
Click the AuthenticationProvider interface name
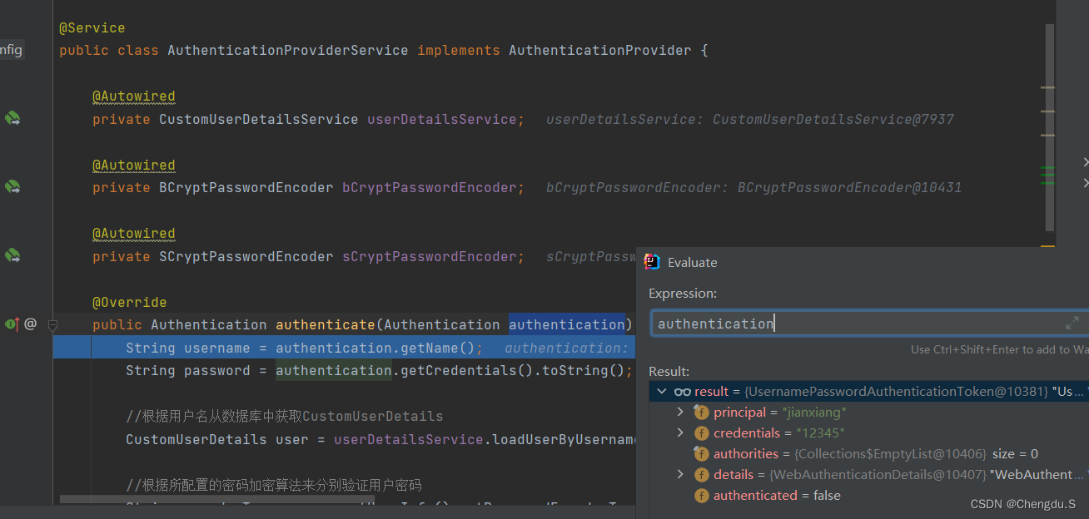[600, 51]
